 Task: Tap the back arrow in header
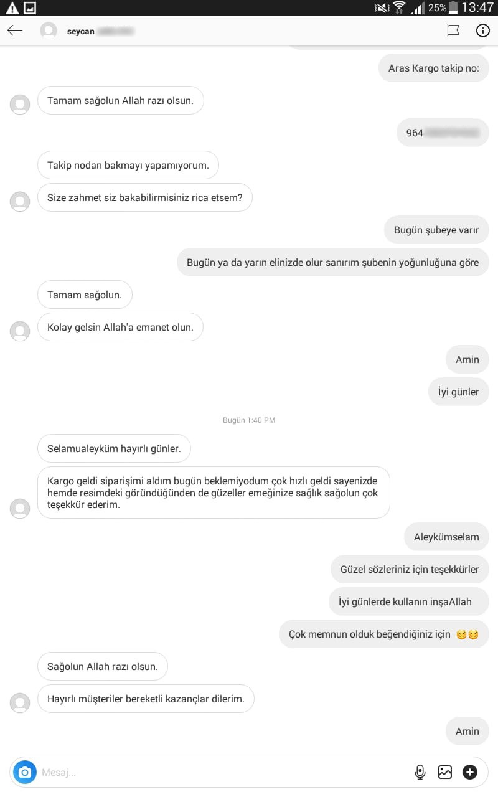(x=15, y=30)
